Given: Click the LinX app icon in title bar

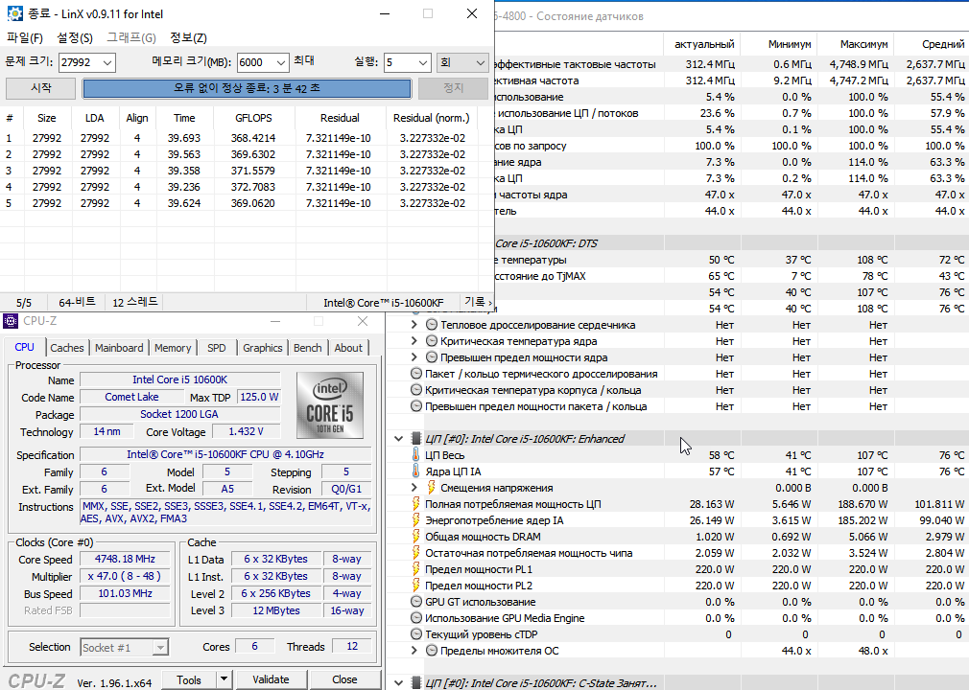Looking at the screenshot, I should 14,13.
